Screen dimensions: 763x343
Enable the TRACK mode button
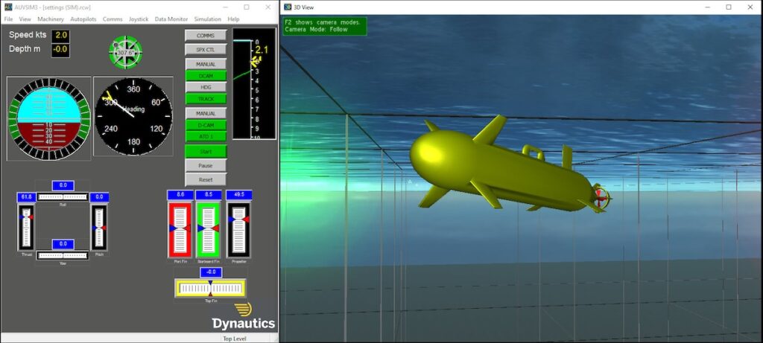pyautogui.click(x=206, y=99)
